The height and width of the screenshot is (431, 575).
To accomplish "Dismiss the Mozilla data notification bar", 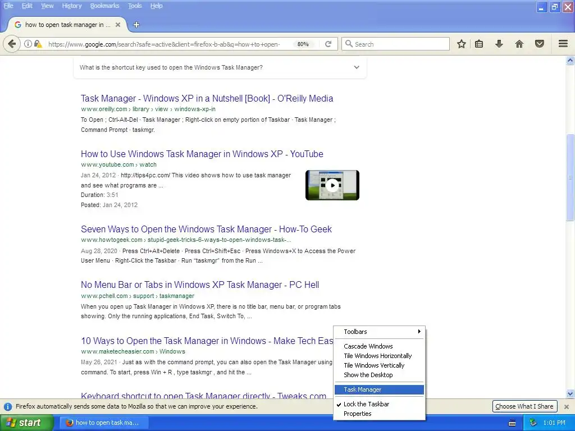I will (x=567, y=406).
